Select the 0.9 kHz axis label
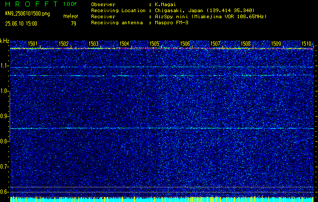Viewport: 318px width, 202px height. pyautogui.click(x=4, y=116)
